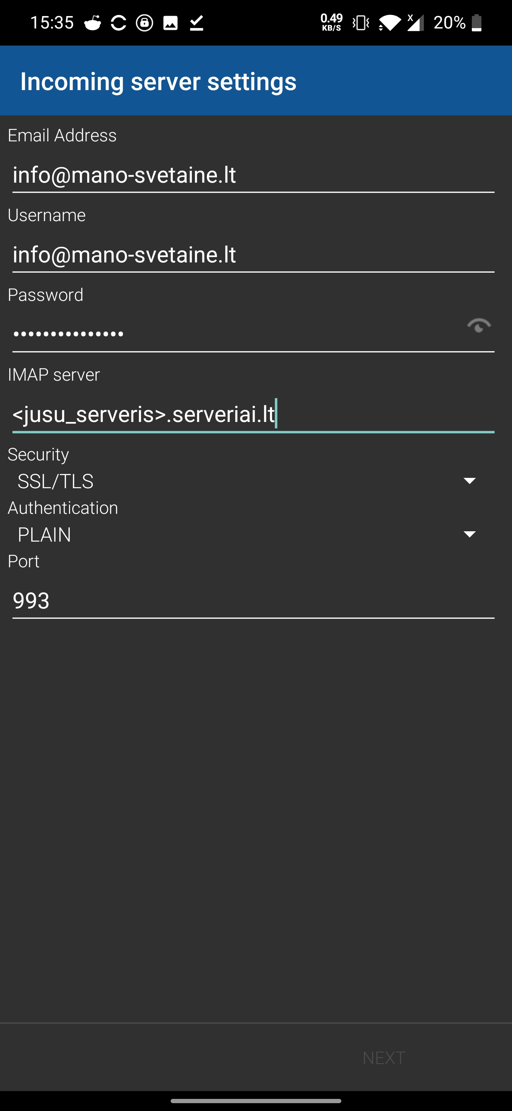Focus the Email Address field

click(253, 175)
